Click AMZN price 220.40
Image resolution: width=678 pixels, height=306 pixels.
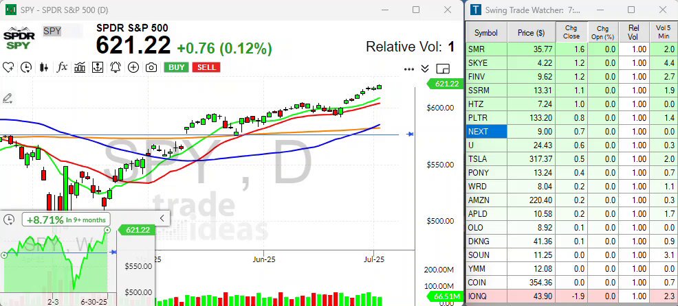click(532, 200)
